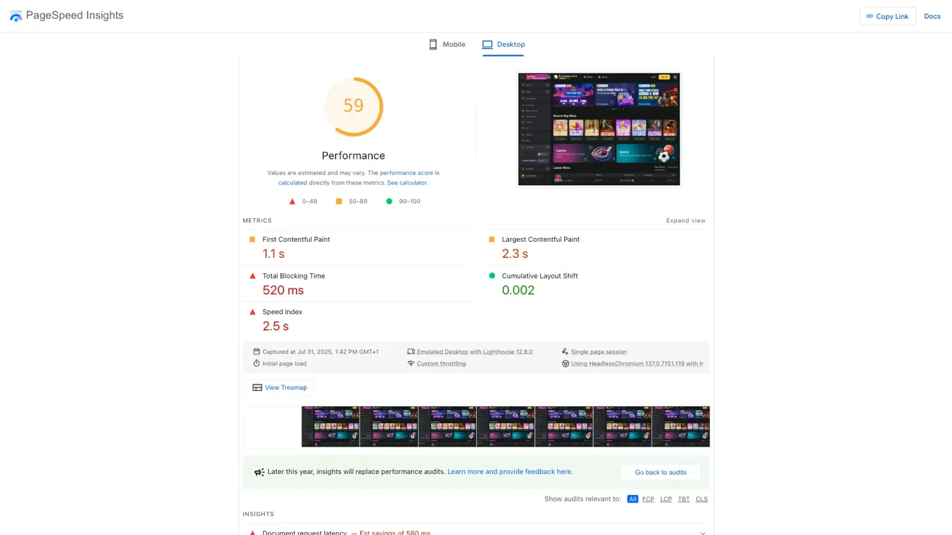Click the 0.002 Cumulative Layout Shift value
The width and height of the screenshot is (952, 535).
click(x=518, y=290)
